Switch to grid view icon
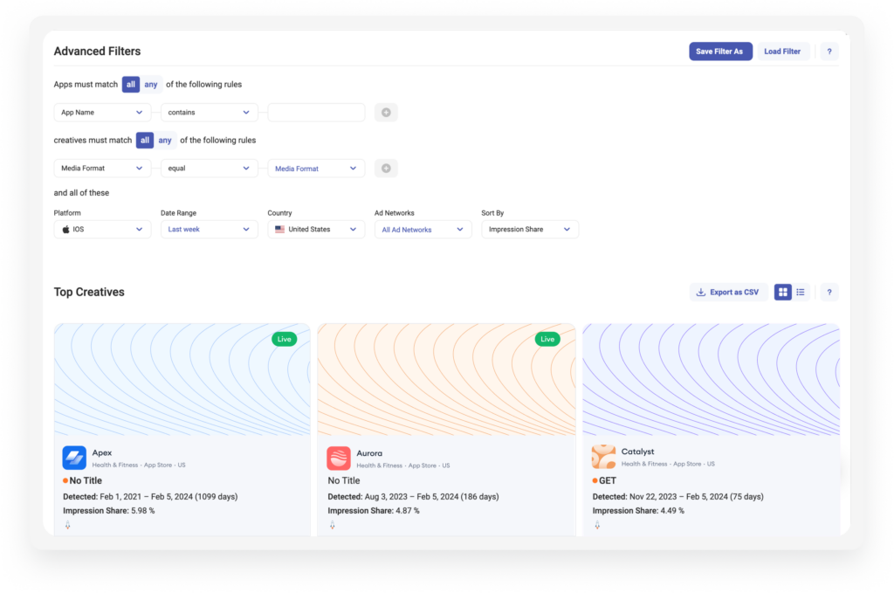 click(x=783, y=292)
